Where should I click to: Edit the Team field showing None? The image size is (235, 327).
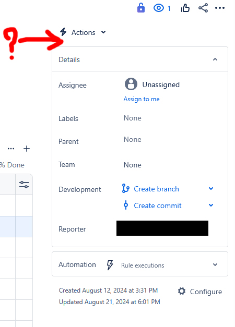pyautogui.click(x=133, y=165)
